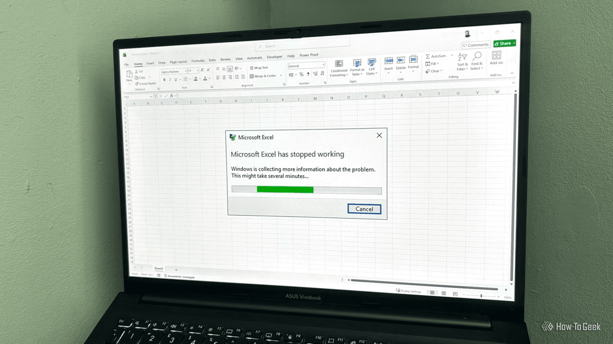Click the Name Box field
The image size is (613, 344).
138,97
